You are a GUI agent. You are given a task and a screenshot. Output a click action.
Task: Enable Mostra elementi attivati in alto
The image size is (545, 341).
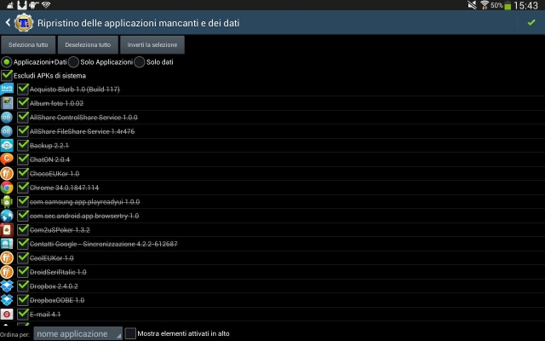pyautogui.click(x=130, y=333)
